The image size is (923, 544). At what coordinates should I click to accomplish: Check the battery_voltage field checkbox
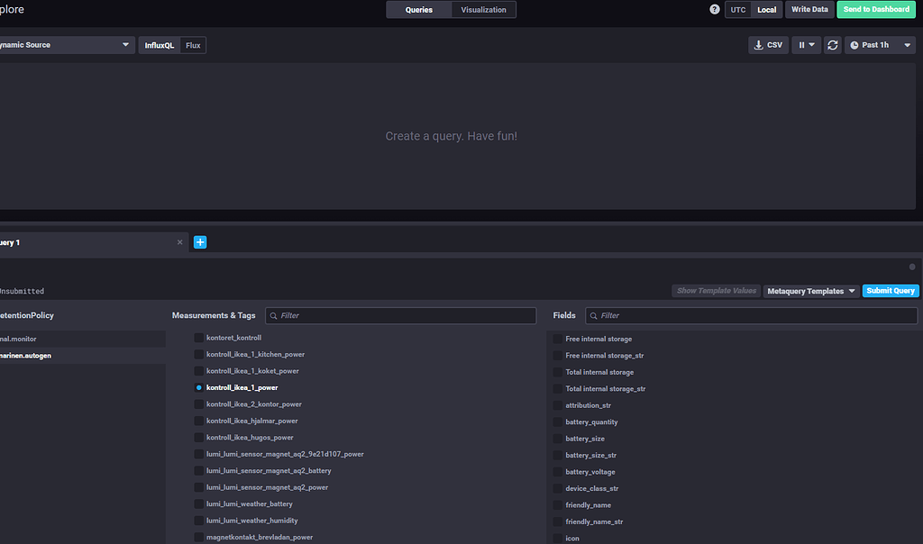point(556,471)
